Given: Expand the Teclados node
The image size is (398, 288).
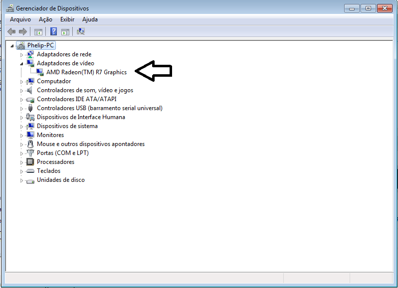Looking at the screenshot, I should click(21, 171).
